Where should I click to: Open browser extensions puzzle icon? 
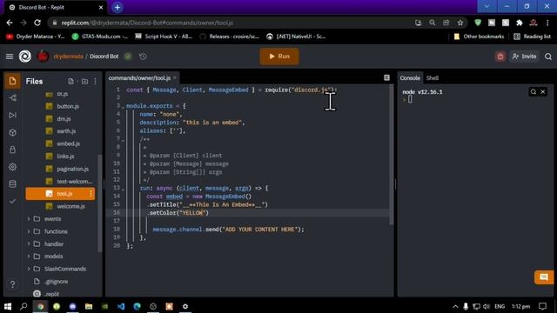[x=520, y=23]
